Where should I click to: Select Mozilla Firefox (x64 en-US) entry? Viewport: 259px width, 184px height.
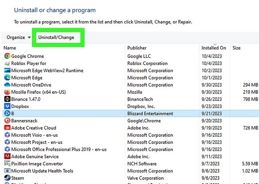click(x=39, y=92)
